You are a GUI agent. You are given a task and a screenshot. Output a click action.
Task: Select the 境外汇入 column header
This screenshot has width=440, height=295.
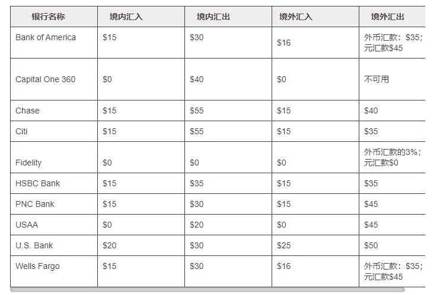coord(315,17)
